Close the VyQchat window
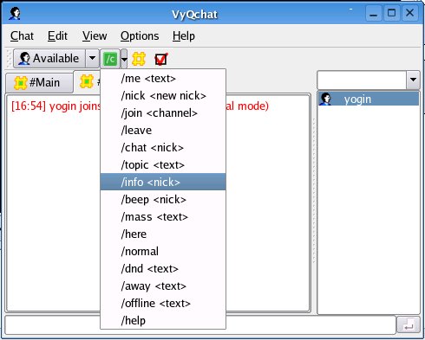 click(x=410, y=13)
